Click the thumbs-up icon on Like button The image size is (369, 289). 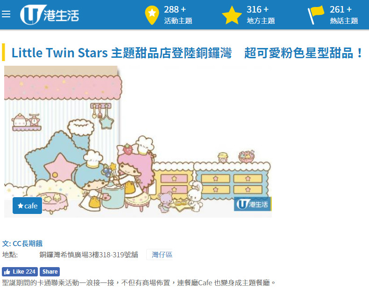(7, 272)
